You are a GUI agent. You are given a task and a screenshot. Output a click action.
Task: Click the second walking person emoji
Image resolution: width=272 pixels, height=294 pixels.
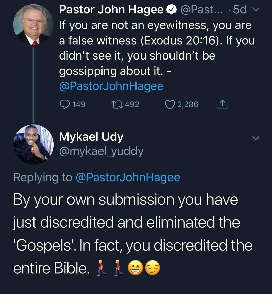coord(118,268)
